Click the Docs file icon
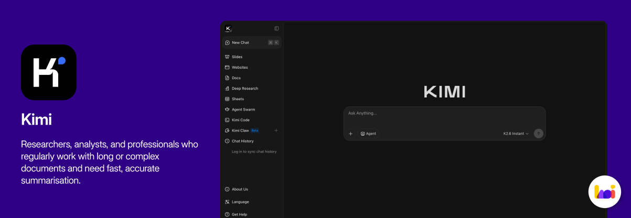 pos(227,78)
